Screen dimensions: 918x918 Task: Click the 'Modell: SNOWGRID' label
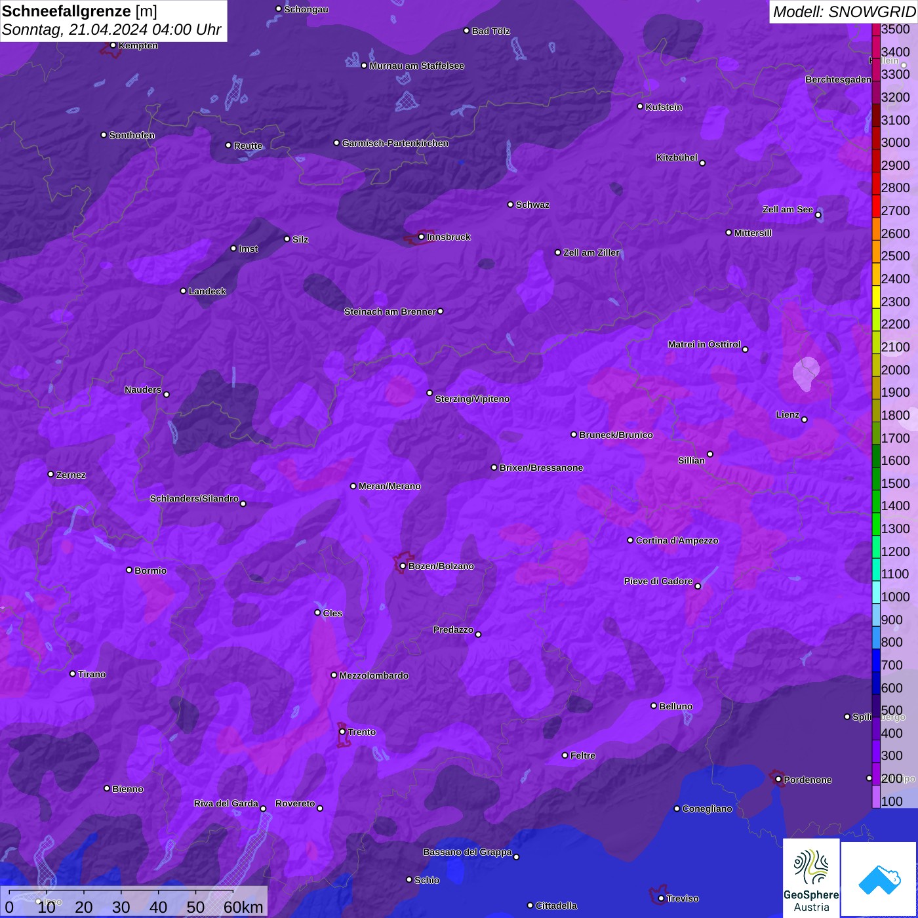pos(844,12)
